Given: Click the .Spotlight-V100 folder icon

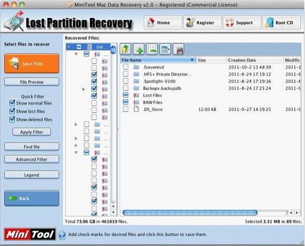Looking at the screenshot, I should pos(136,81).
